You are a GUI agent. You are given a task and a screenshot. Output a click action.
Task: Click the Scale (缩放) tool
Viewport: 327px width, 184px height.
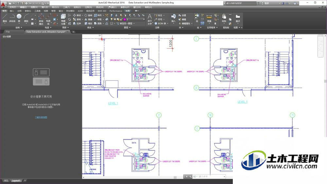[88, 23]
